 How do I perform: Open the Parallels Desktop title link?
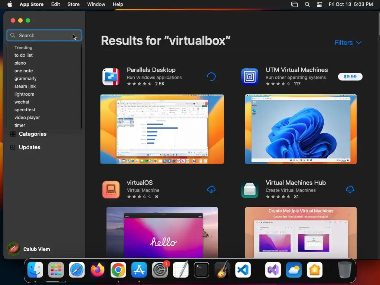151,70
